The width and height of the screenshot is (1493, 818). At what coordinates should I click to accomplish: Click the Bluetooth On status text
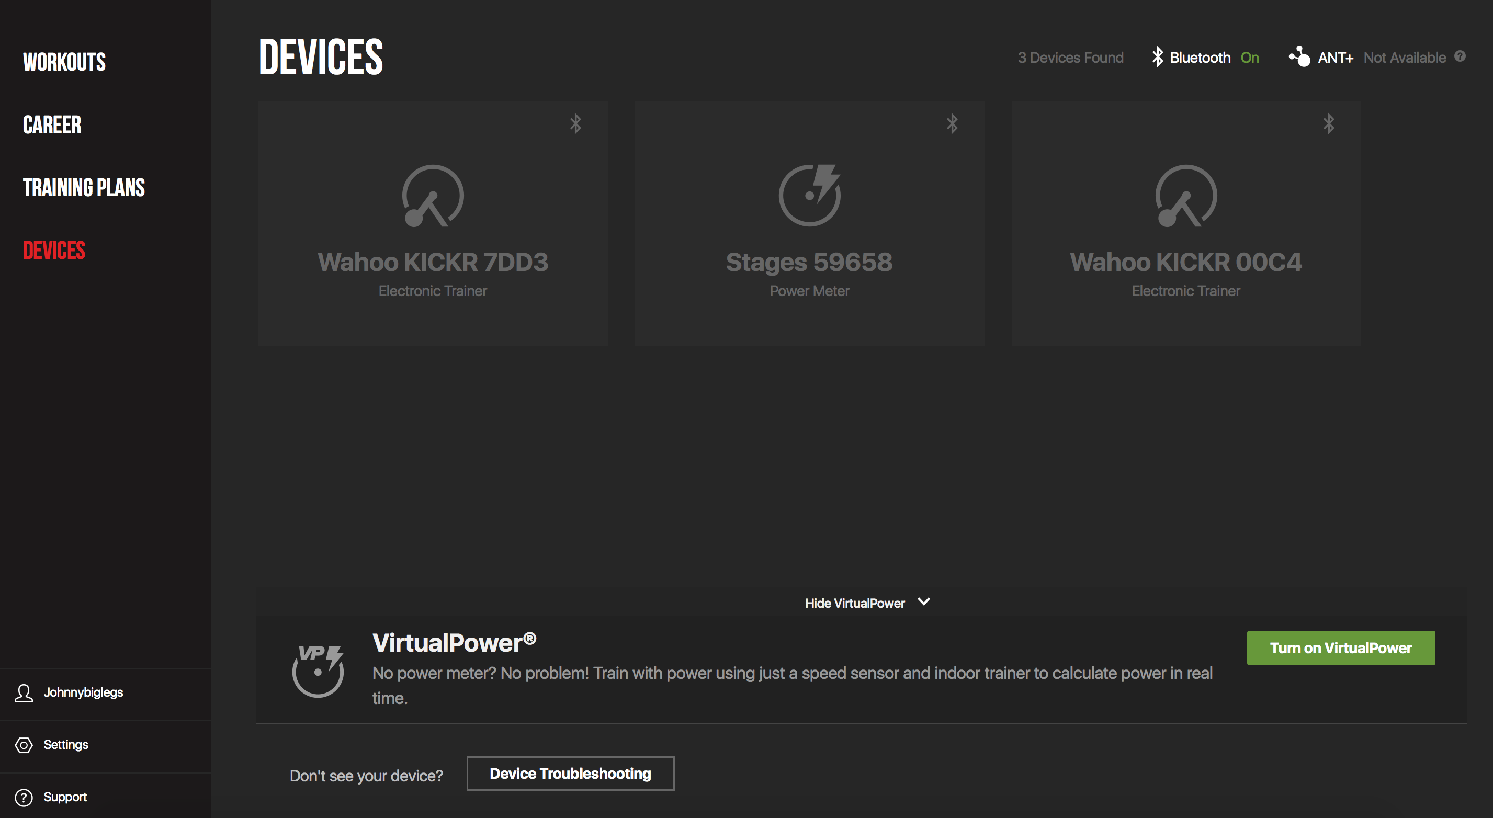pyautogui.click(x=1250, y=58)
